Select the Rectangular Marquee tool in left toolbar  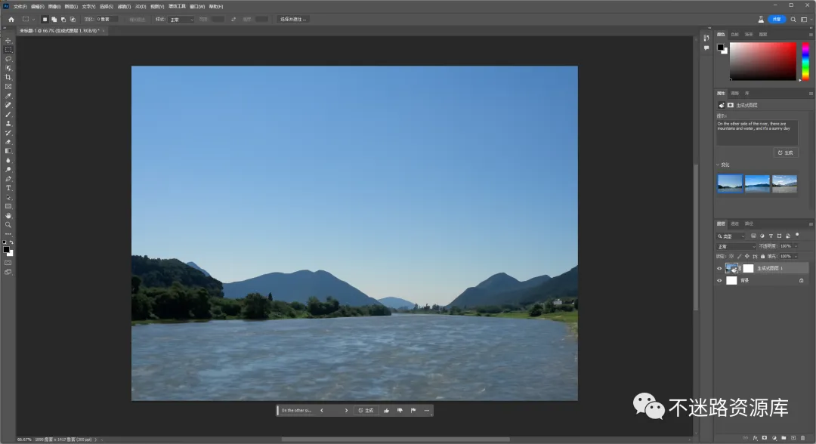coord(8,50)
